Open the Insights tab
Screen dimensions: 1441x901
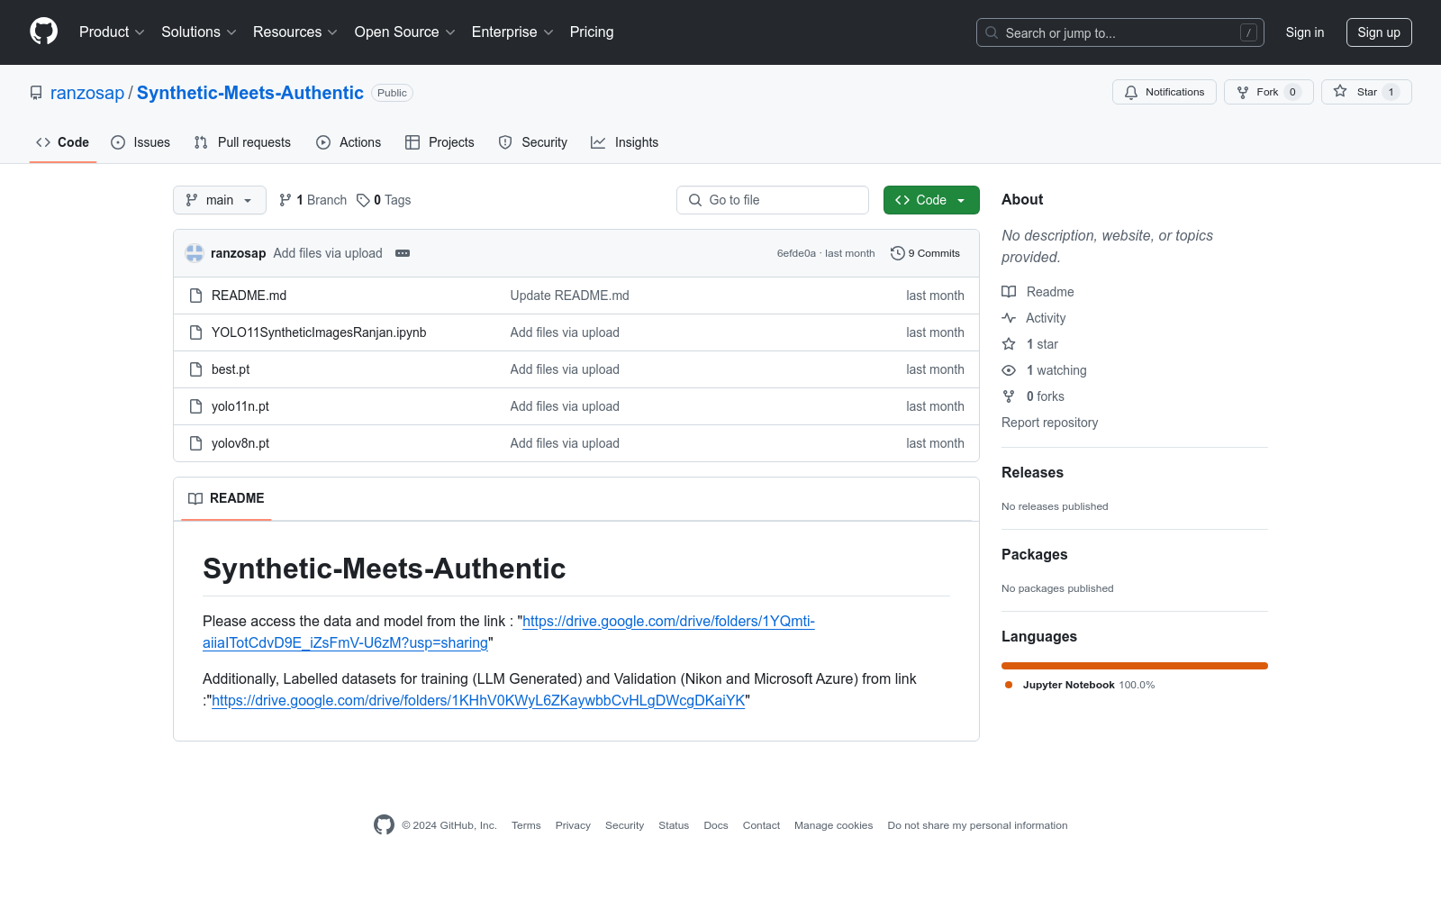[x=625, y=142]
